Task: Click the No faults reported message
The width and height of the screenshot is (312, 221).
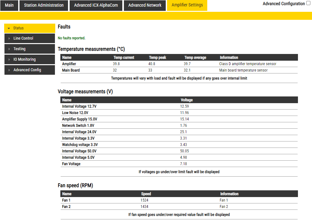Action: point(72,38)
